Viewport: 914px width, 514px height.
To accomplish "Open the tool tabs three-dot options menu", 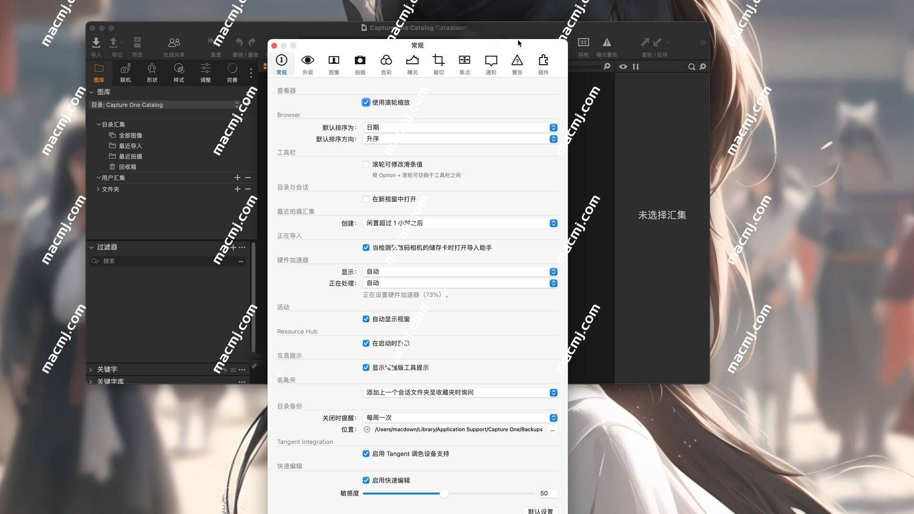I will pyautogui.click(x=251, y=73).
